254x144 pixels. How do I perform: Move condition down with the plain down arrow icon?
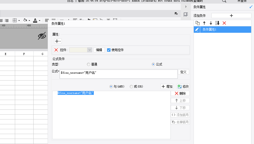(211, 23)
